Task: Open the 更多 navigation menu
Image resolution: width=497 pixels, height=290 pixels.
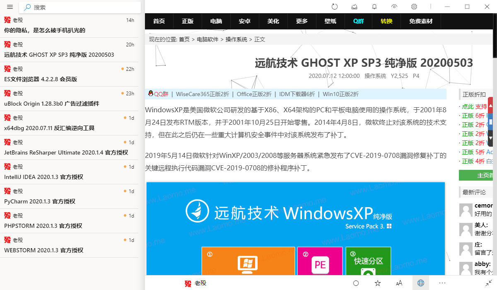Action: [x=302, y=21]
